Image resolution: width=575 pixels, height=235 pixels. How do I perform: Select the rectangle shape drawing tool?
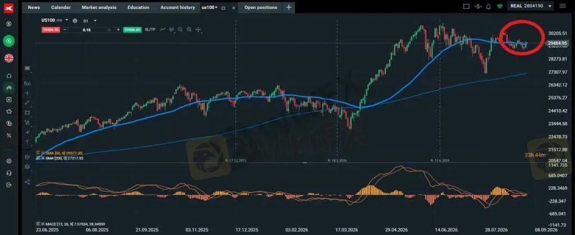click(27, 112)
